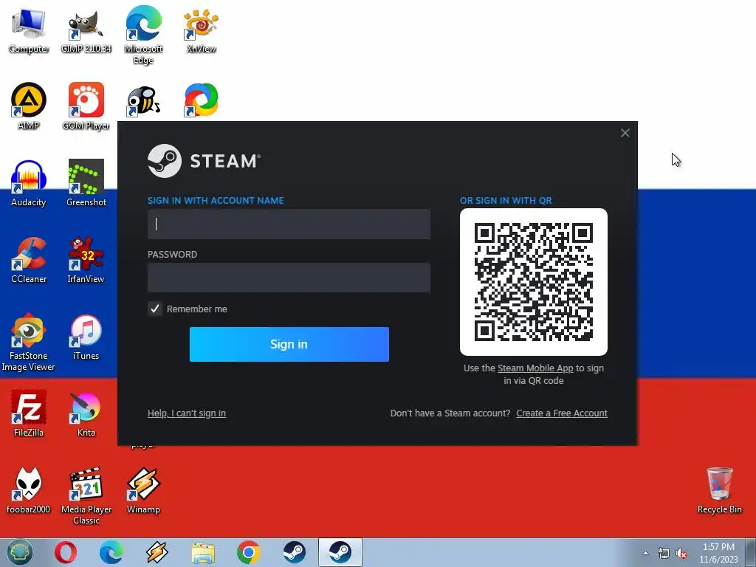Show hidden system tray icons
756x567 pixels.
(645, 553)
